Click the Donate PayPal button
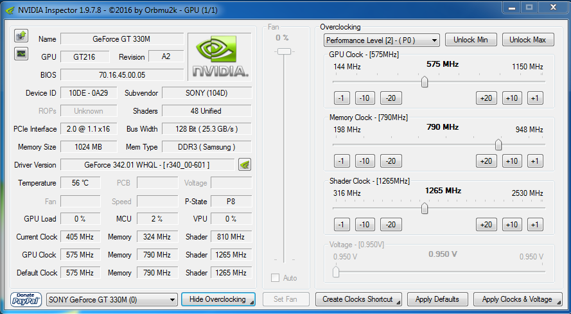The height and width of the screenshot is (314, 571). pyautogui.click(x=26, y=299)
